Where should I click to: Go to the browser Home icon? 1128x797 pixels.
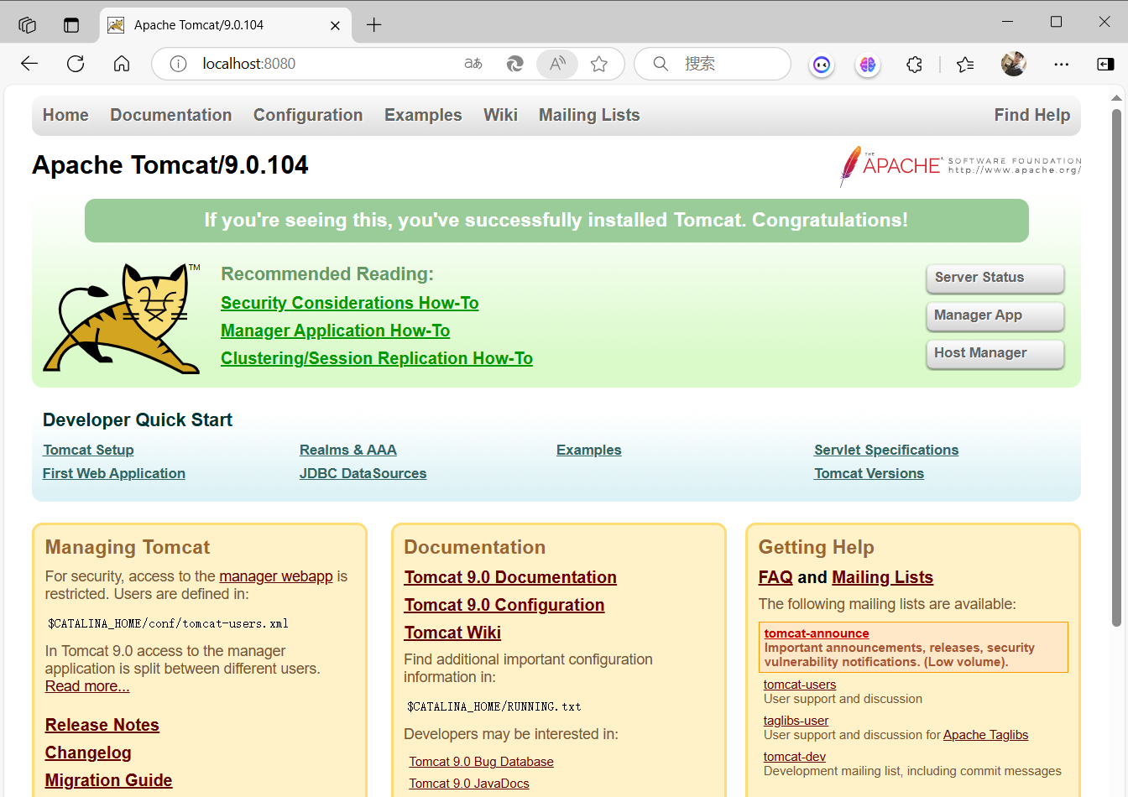tap(122, 64)
